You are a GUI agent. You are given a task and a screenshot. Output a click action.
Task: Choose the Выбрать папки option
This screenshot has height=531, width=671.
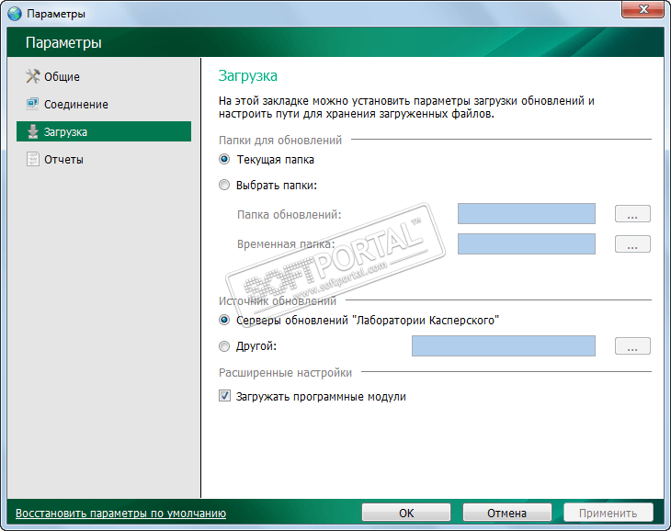click(224, 186)
